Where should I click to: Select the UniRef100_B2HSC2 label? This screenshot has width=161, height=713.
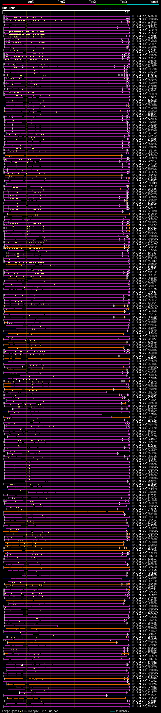point(144,342)
